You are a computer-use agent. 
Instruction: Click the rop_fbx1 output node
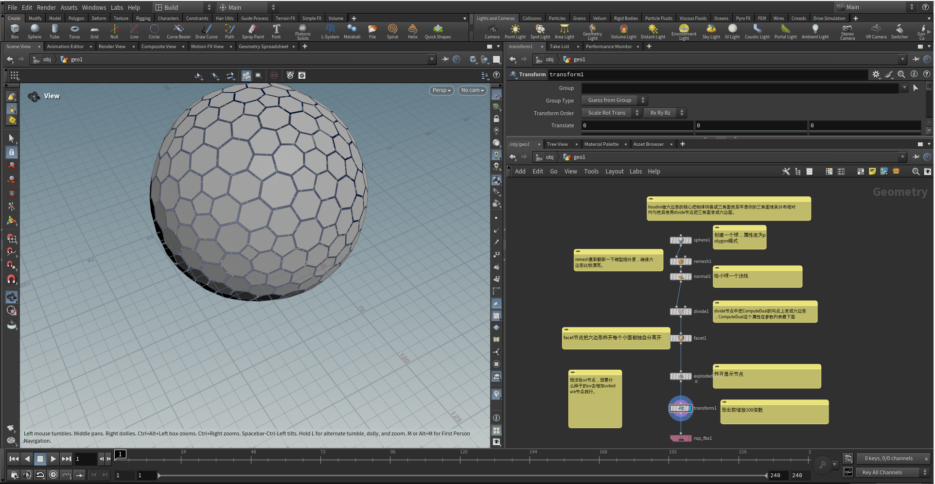pyautogui.click(x=680, y=438)
